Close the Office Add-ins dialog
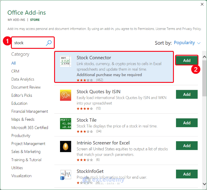This screenshot has width=207, height=190. [202, 4]
